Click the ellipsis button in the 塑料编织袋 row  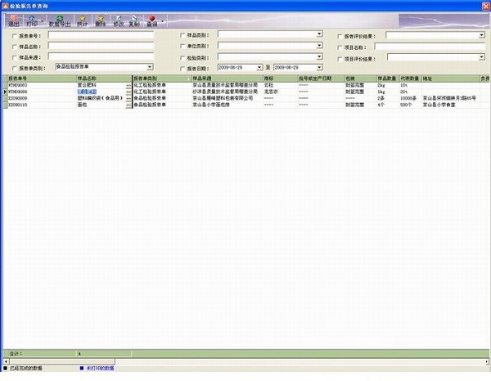(x=128, y=99)
